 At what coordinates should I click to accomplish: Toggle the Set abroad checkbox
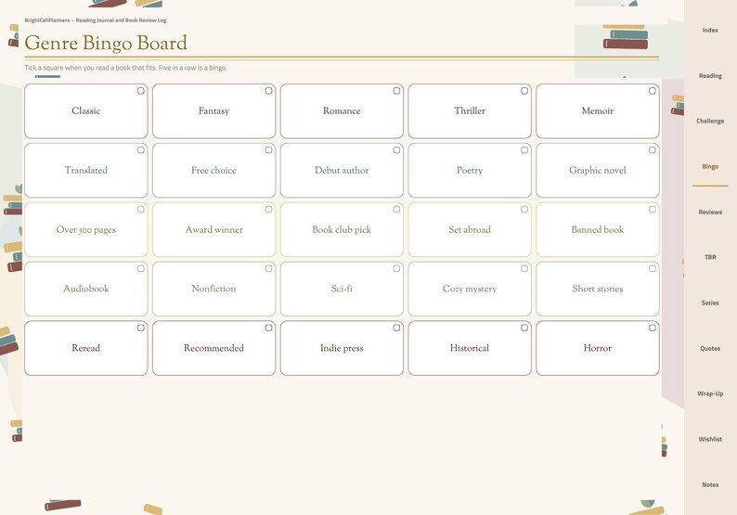coord(524,209)
